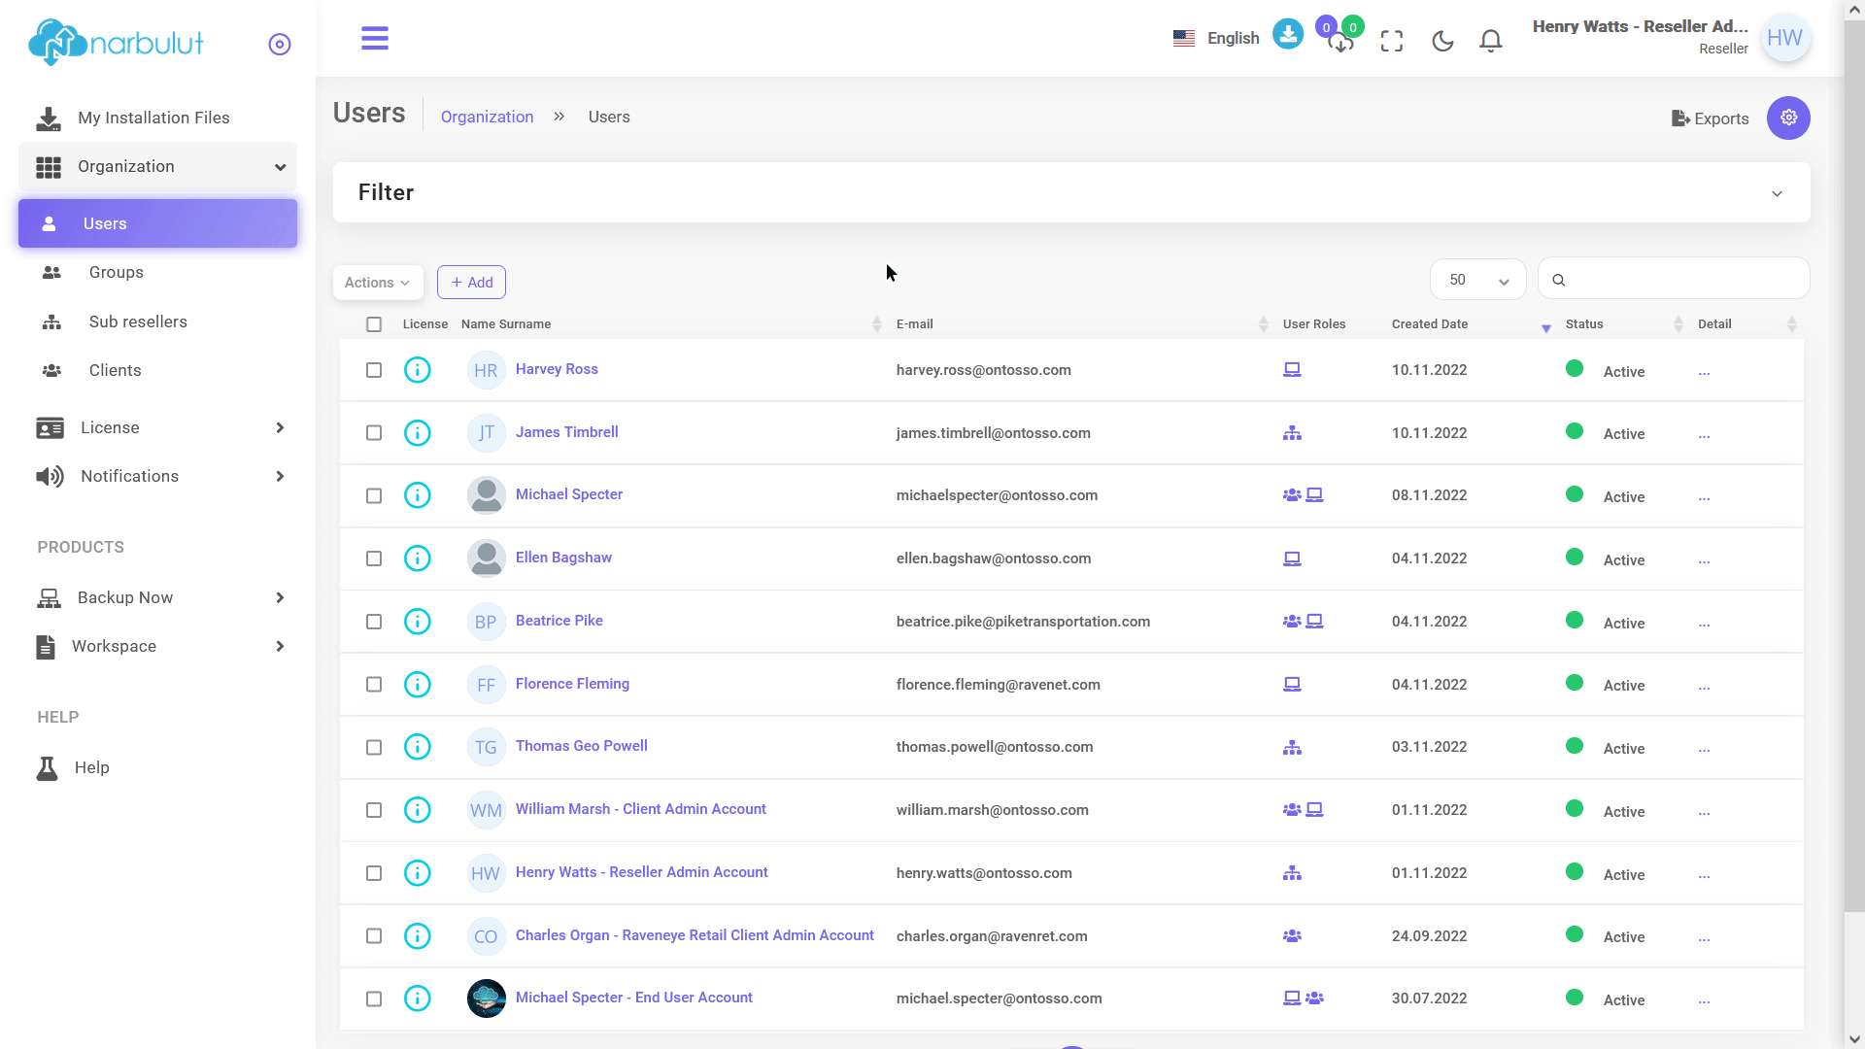Open the hamburger menu icon

[375, 39]
